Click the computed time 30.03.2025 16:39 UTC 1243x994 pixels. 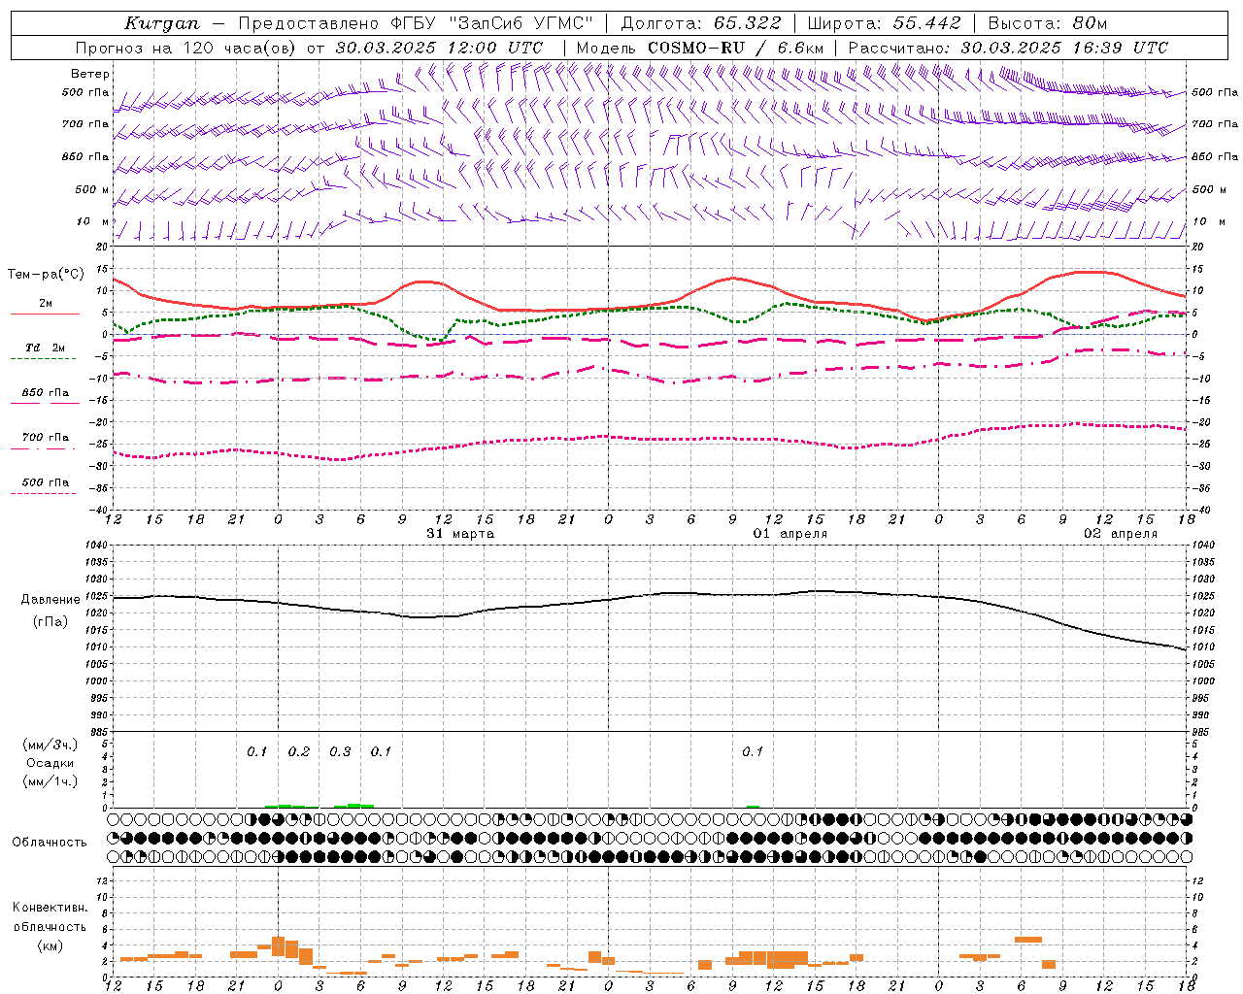click(x=1064, y=48)
